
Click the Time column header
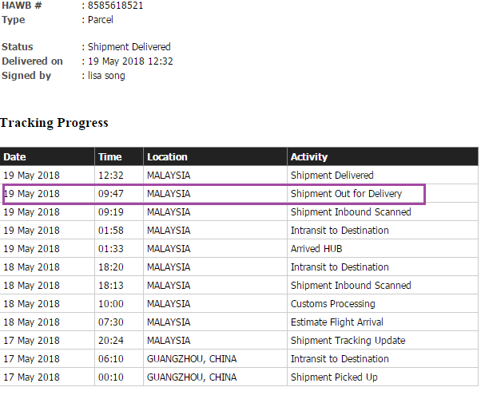[x=109, y=156]
